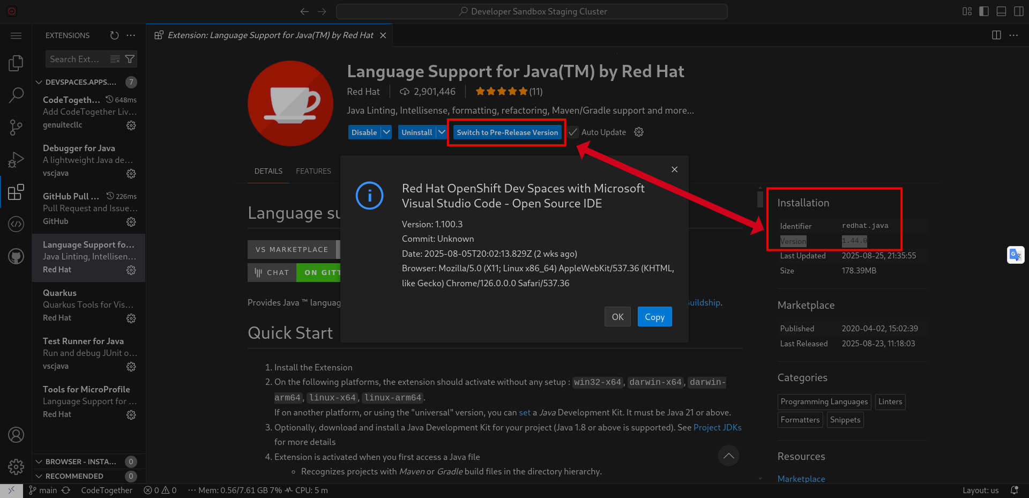Screen dimensions: 1029x498
Task: Open the Disable button dropdown arrow
Action: tap(386, 132)
